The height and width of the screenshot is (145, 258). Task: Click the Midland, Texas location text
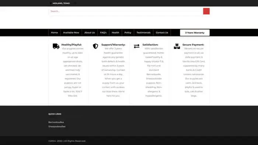click(x=61, y=3)
